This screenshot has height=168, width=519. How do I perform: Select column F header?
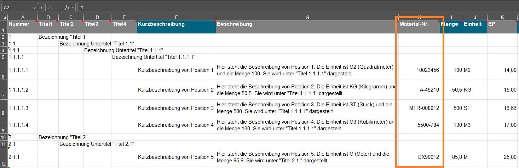(x=176, y=17)
